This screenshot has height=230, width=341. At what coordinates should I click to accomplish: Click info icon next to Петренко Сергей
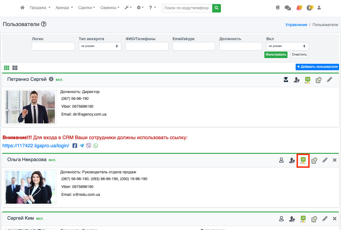click(x=51, y=79)
